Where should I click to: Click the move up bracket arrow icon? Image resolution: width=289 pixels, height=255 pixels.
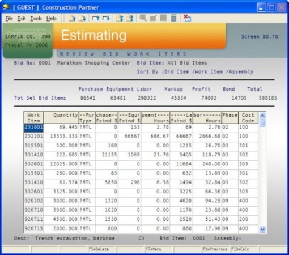tap(96, 18)
